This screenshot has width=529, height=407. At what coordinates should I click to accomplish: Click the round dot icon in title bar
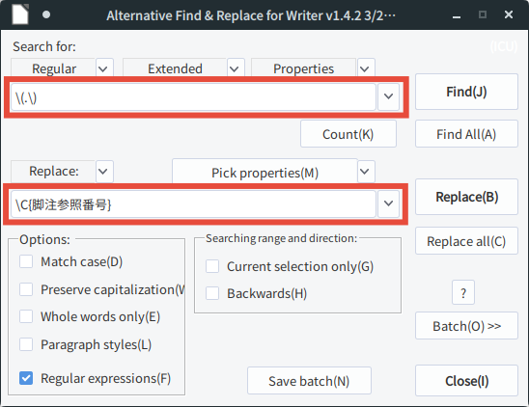click(x=46, y=14)
